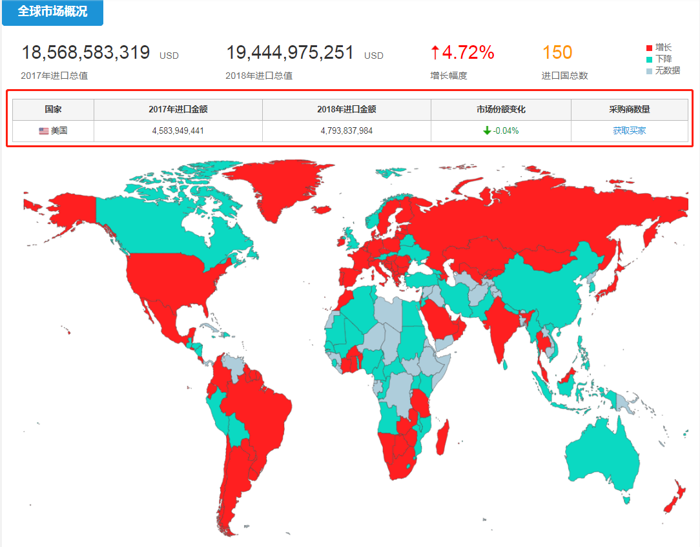The height and width of the screenshot is (547, 700).
Task: Click the 150 importing countries count
Action: pos(557,52)
